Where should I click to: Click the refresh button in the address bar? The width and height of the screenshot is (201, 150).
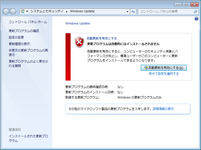133,11
